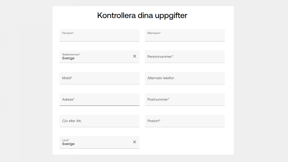This screenshot has height=162, width=288.
Task: Open the Land country dropdown
Action: (x=96, y=142)
